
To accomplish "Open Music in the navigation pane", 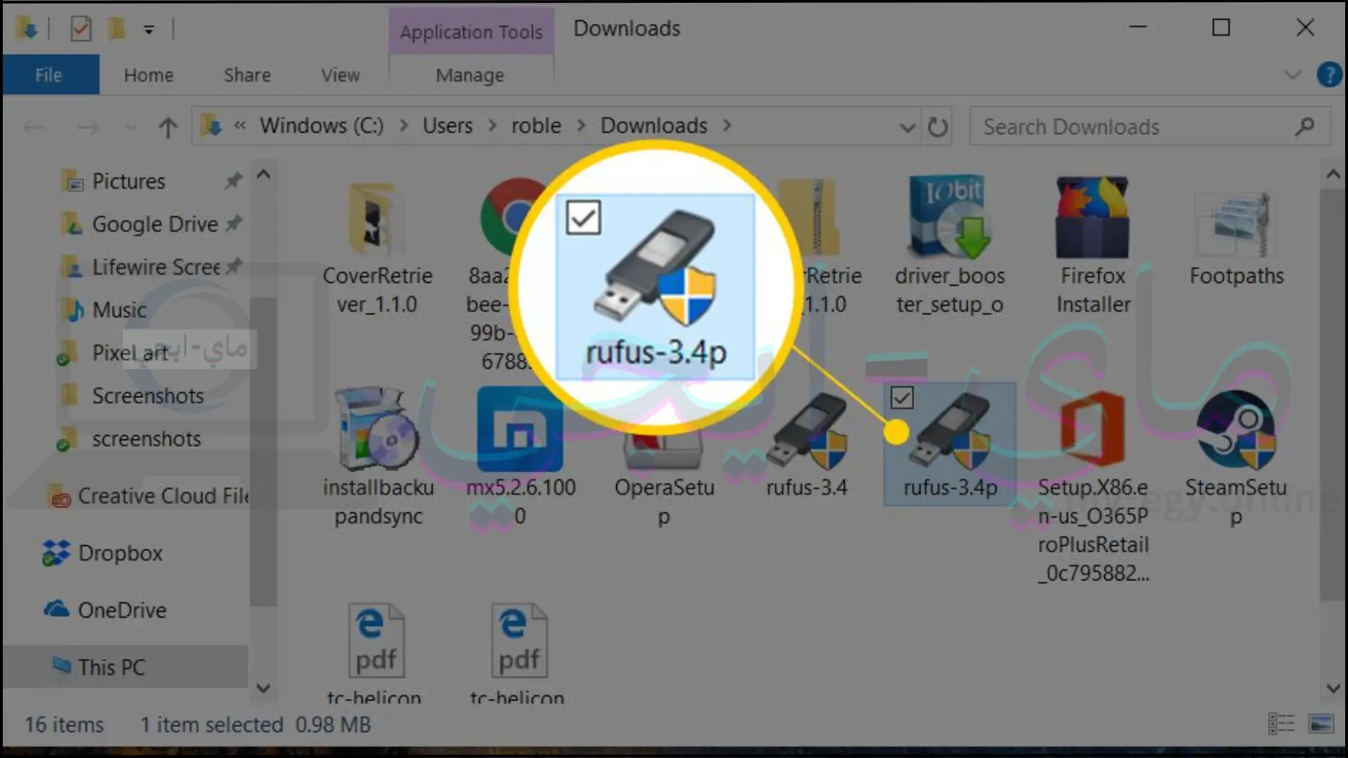I will coord(119,310).
